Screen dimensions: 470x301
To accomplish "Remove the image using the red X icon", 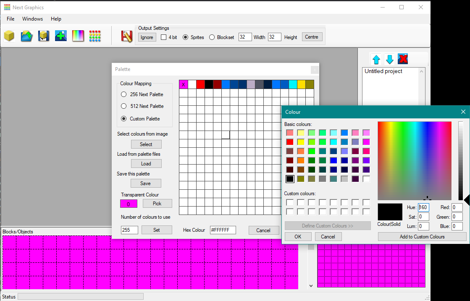I will click(x=402, y=59).
